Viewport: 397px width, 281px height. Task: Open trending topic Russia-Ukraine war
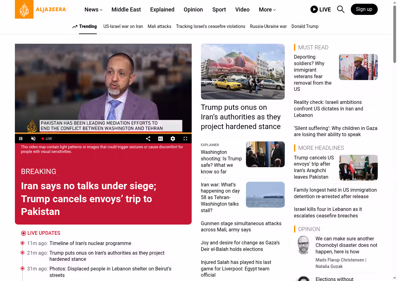(268, 26)
